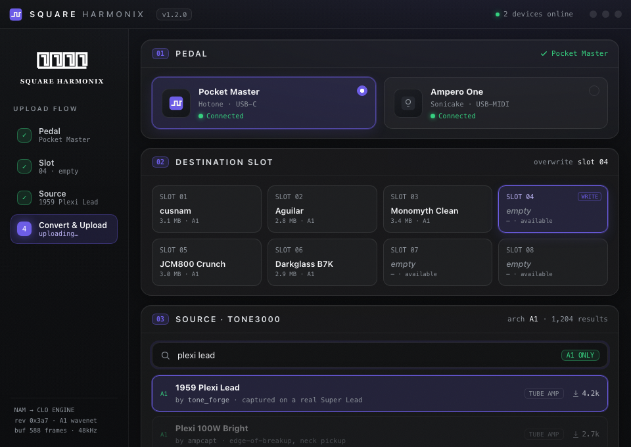Click the 01 section badge for Pedal
The image size is (631, 447).
(160, 53)
